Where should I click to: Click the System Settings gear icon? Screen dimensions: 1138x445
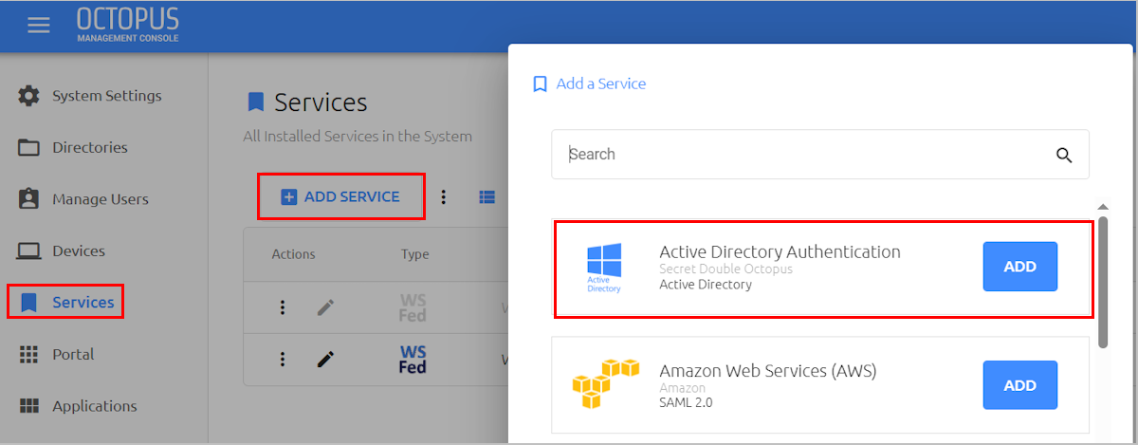[29, 96]
